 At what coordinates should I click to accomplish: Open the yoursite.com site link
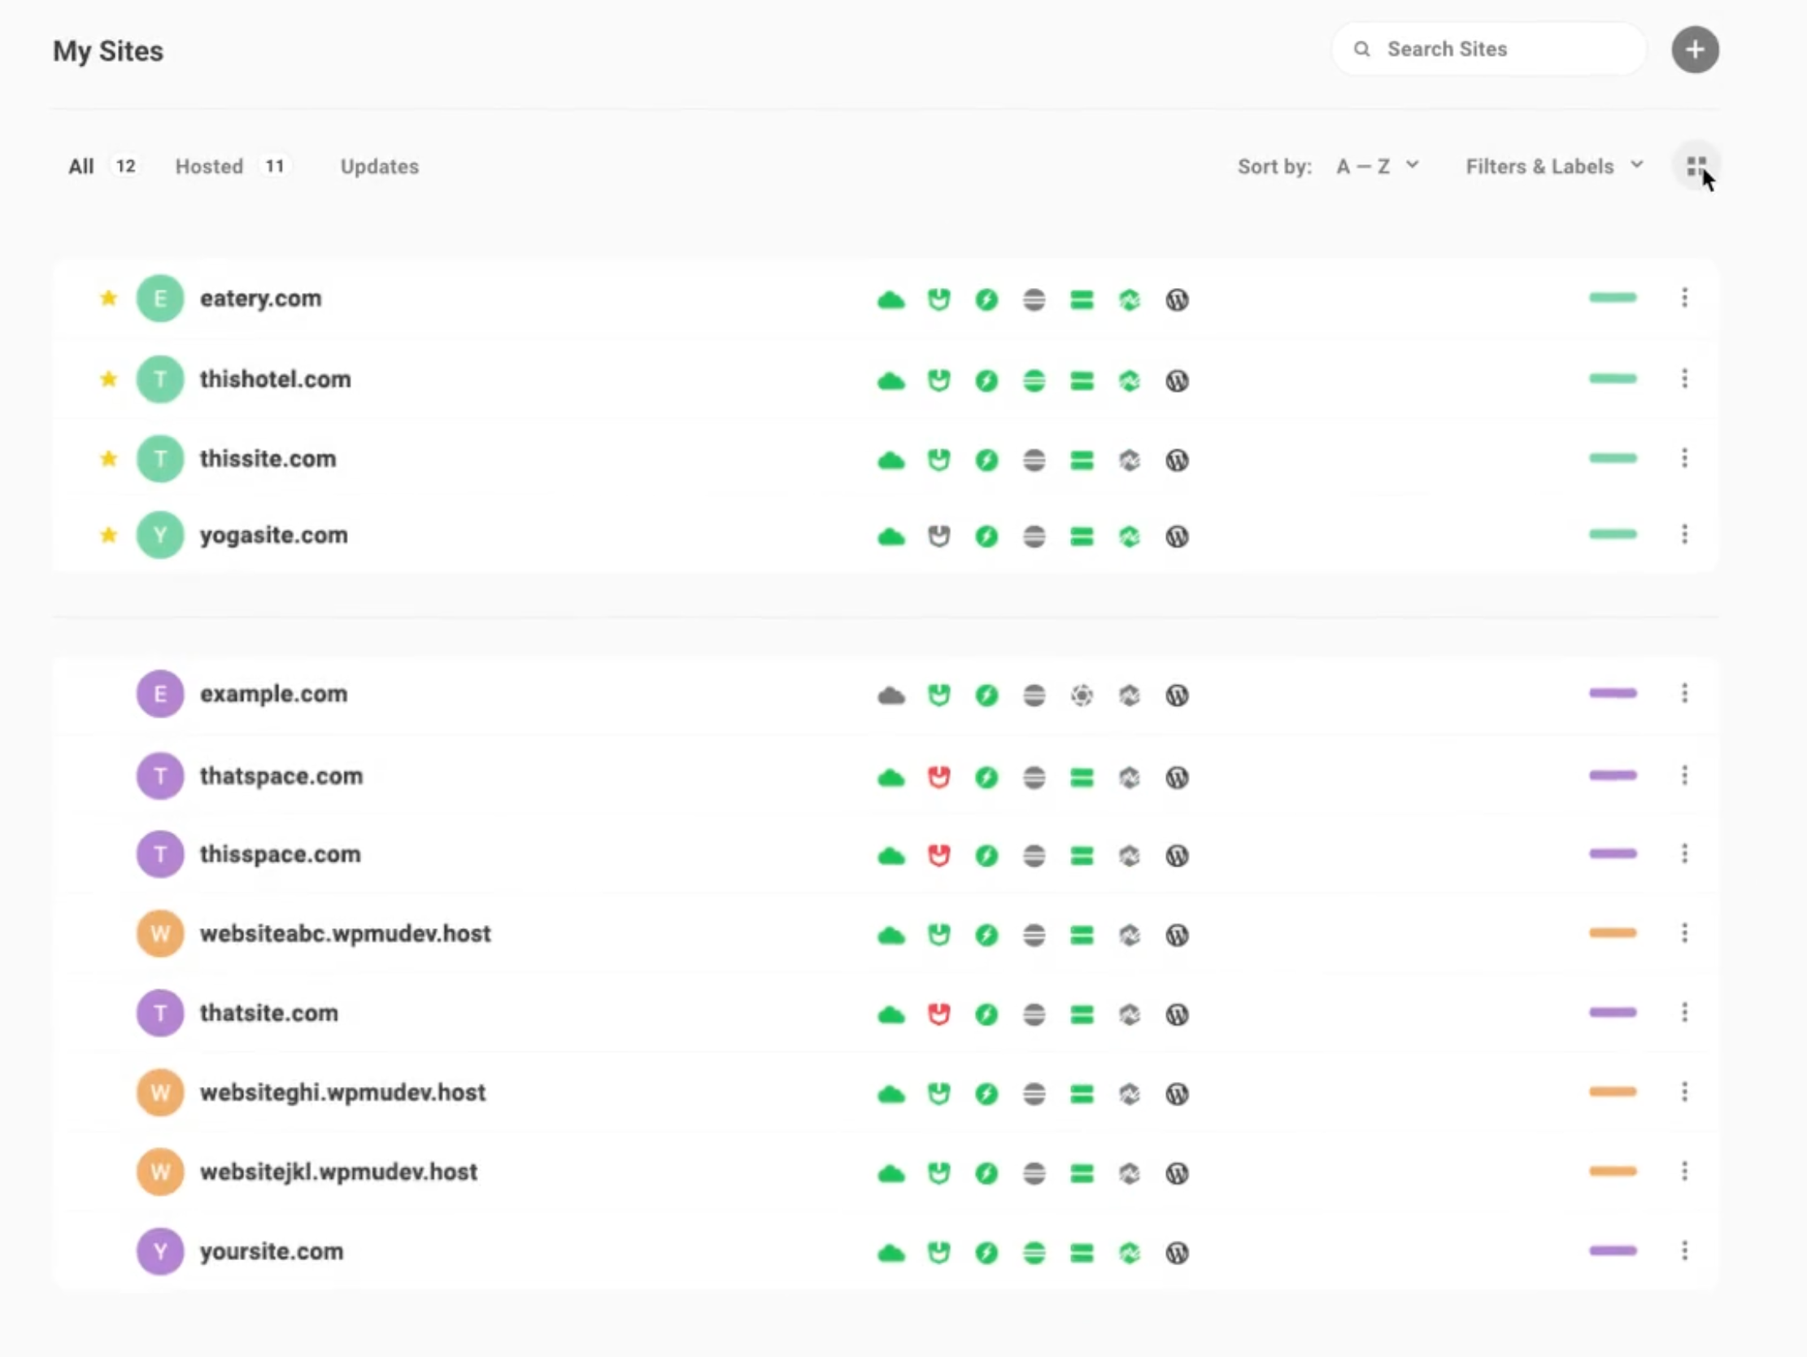pos(272,1252)
